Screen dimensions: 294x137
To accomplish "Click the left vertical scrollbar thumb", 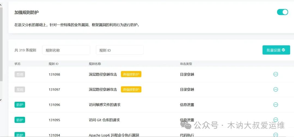I will tap(1, 44).
